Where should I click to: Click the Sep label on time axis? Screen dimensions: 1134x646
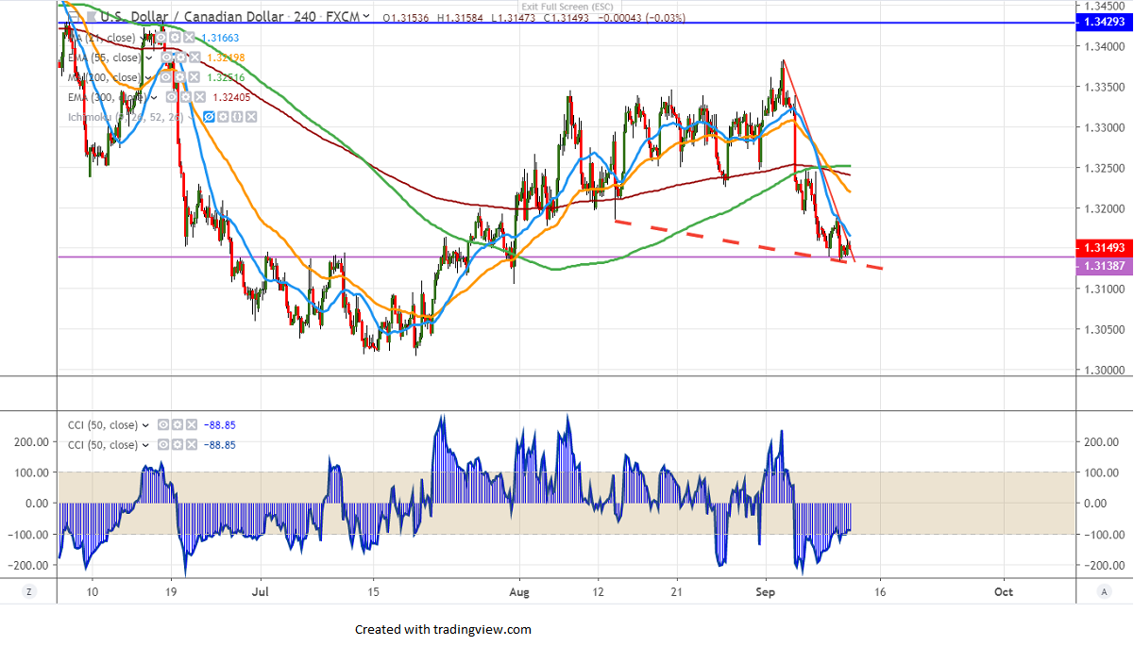pyautogui.click(x=766, y=591)
